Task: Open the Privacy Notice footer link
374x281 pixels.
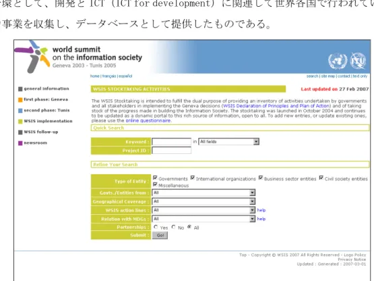Action: tap(352, 259)
